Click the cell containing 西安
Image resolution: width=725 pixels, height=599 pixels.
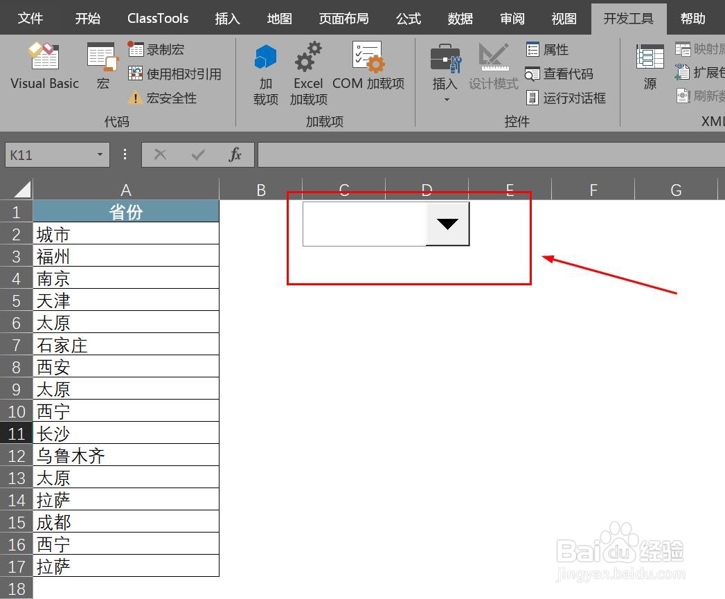coord(126,367)
